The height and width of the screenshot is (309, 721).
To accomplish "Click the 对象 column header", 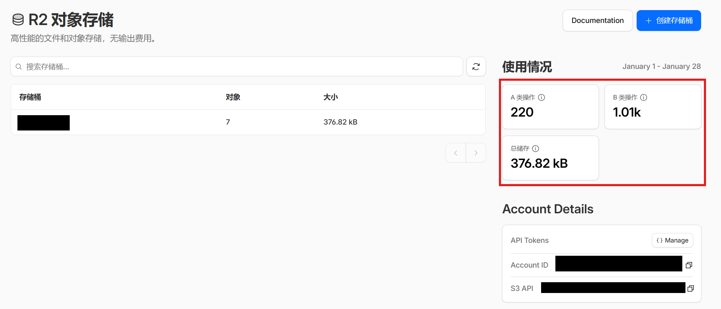I will tap(233, 97).
